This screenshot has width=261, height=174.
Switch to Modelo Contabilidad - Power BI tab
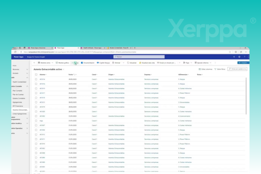(119, 48)
